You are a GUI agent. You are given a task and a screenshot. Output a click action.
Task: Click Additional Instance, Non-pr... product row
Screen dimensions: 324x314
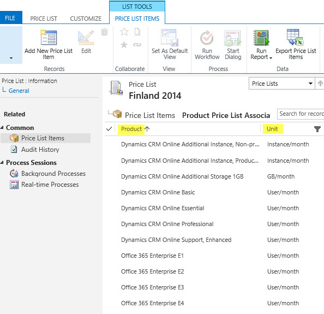click(x=214, y=144)
